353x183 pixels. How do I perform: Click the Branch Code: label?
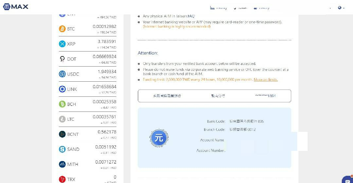pyautogui.click(x=214, y=130)
